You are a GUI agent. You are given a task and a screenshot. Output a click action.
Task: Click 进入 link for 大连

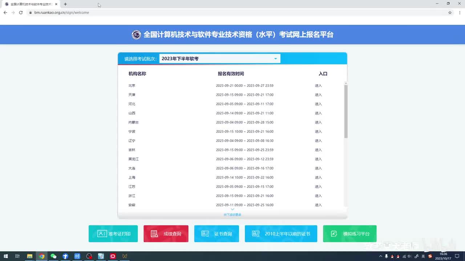tap(318, 168)
